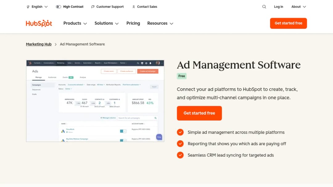The width and height of the screenshot is (333, 187).
Task: Click the Ad Management Software breadcrumb text
Action: pos(82,44)
